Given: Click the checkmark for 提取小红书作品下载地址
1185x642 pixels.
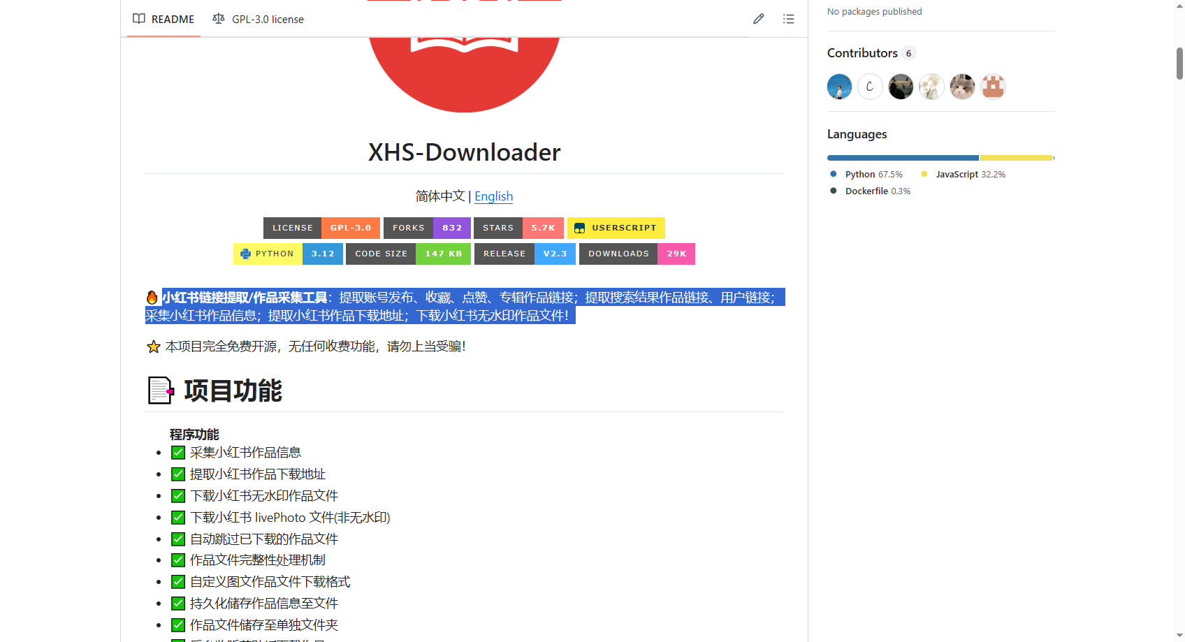Looking at the screenshot, I should [x=178, y=474].
